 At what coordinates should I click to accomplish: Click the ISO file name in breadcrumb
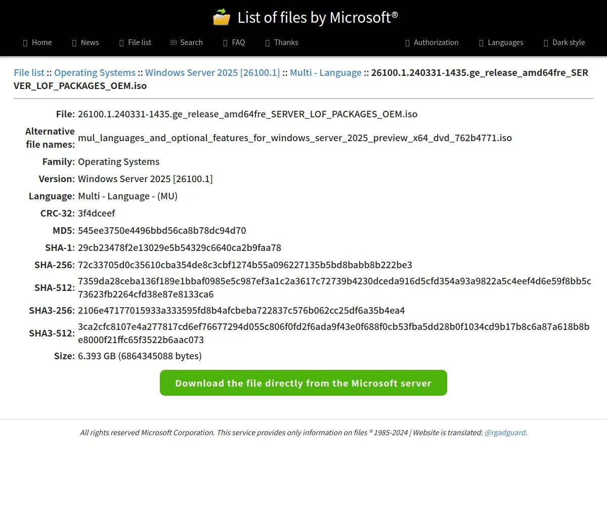tap(301, 79)
